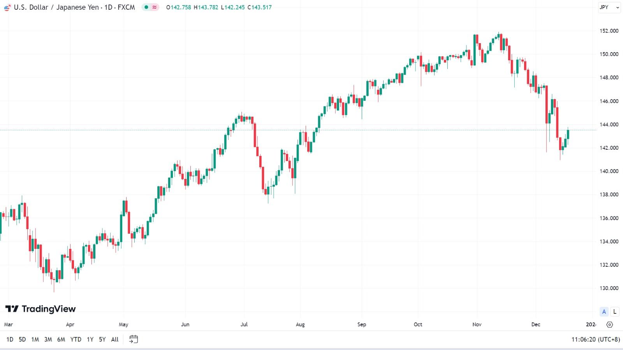Click the U.S. Dollar / Japanese Yen title
The width and height of the screenshot is (623, 350).
(74, 7)
